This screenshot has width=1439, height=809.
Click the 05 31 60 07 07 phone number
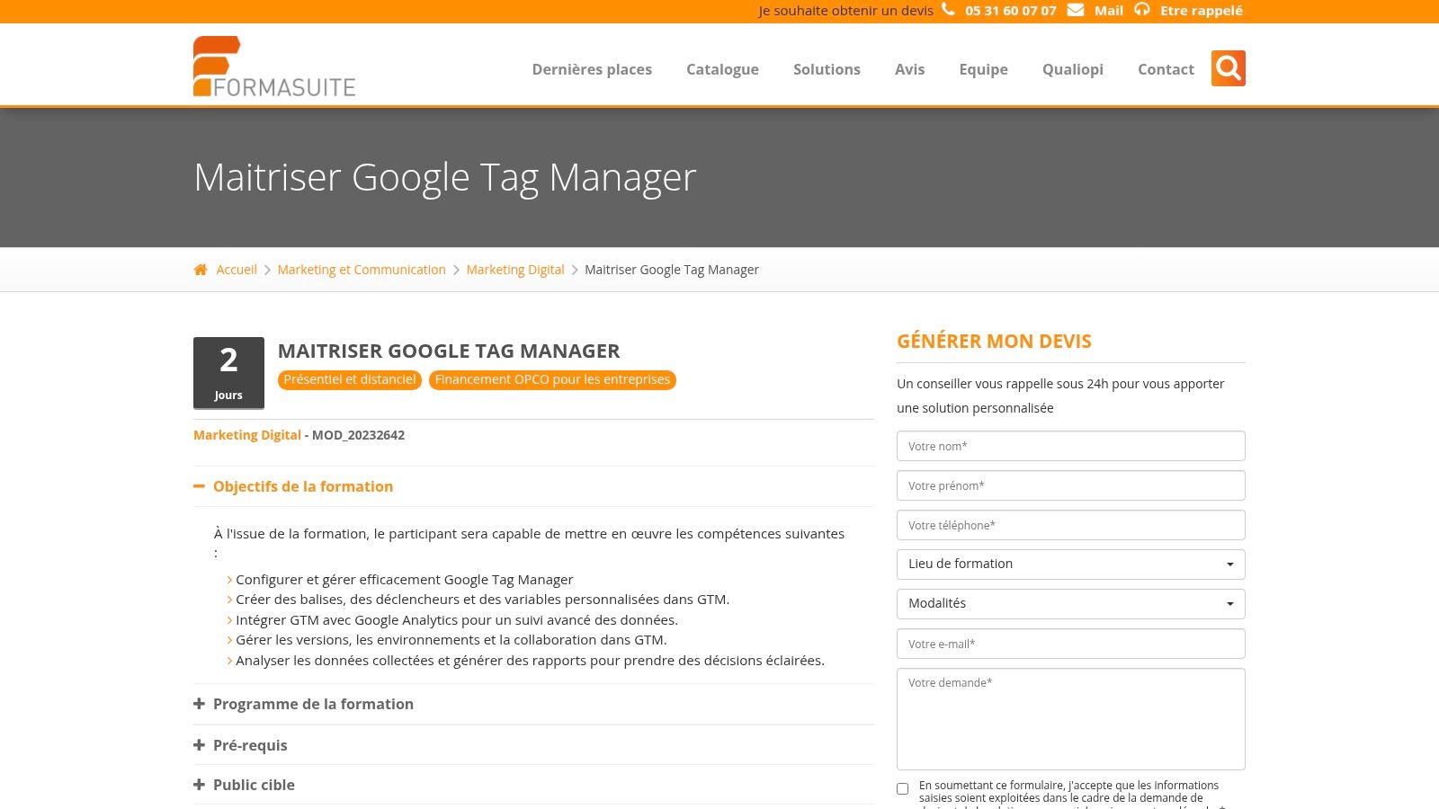click(1010, 11)
